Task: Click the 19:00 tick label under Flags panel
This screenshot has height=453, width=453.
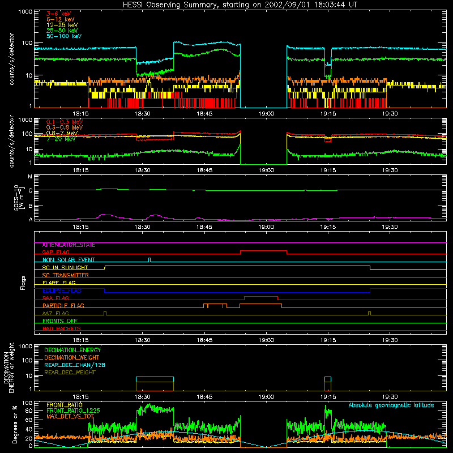Action: (x=266, y=340)
